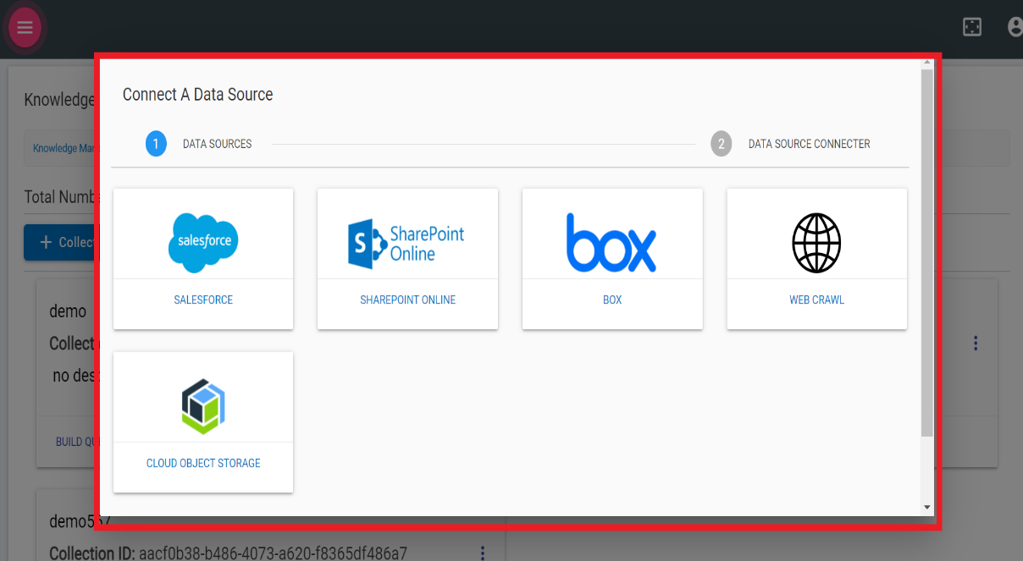This screenshot has width=1023, height=561.
Task: Choose the Cloud Object Storage cube icon
Action: click(202, 404)
